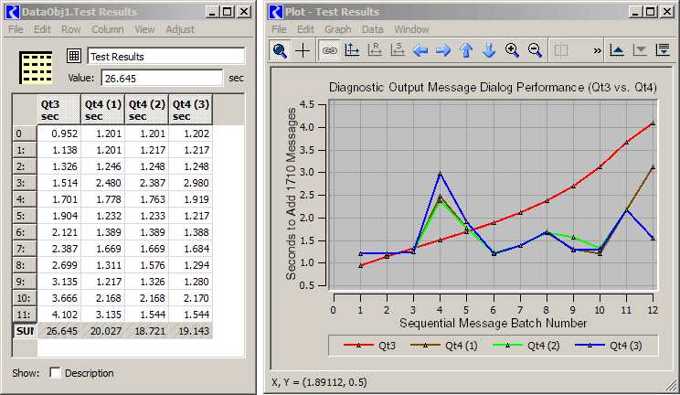Viewport: 680px width, 395px height.
Task: Select row header 0
Action: click(25, 133)
